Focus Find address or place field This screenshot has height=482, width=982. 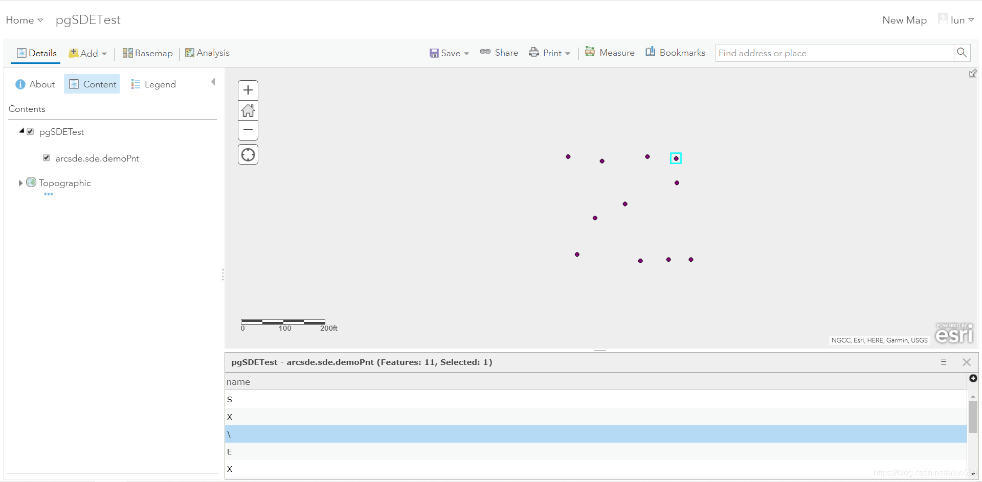(835, 53)
